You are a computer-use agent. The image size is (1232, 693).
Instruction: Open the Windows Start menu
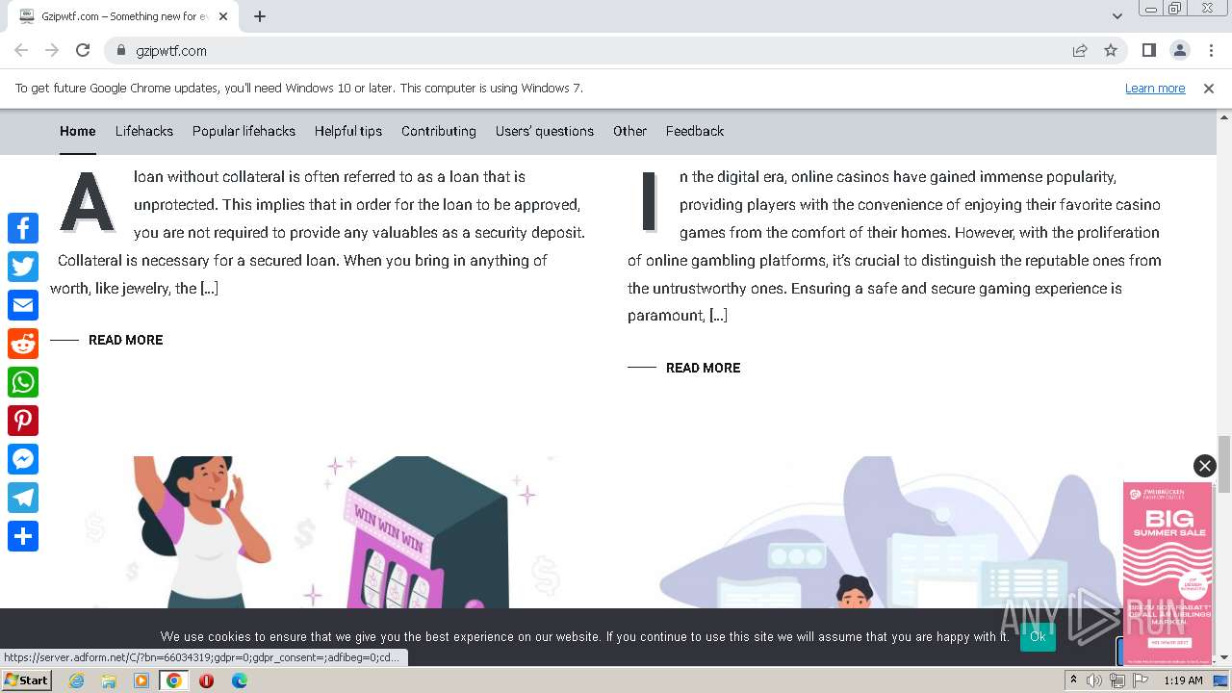[x=26, y=680]
